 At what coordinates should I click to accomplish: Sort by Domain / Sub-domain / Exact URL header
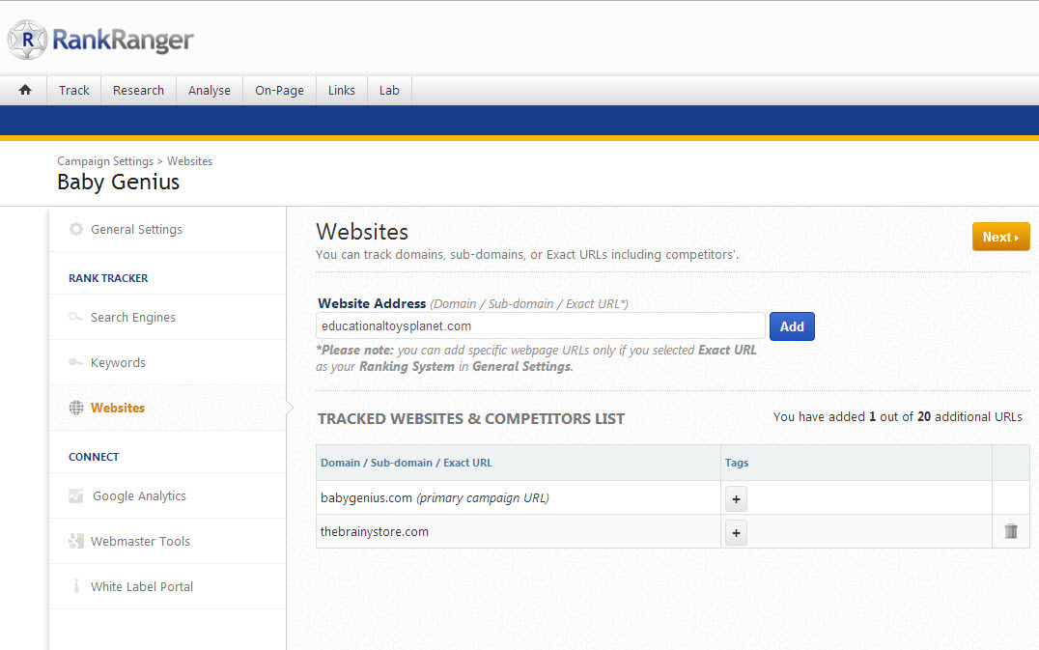click(407, 463)
